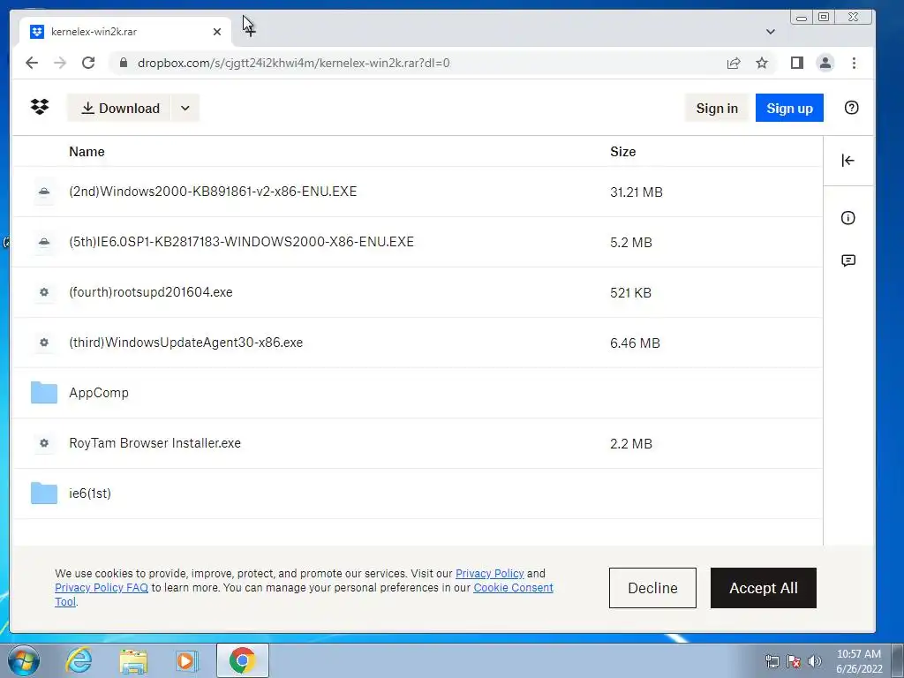Open the Chrome side panel icon
This screenshot has height=678, width=904.
coord(797,63)
